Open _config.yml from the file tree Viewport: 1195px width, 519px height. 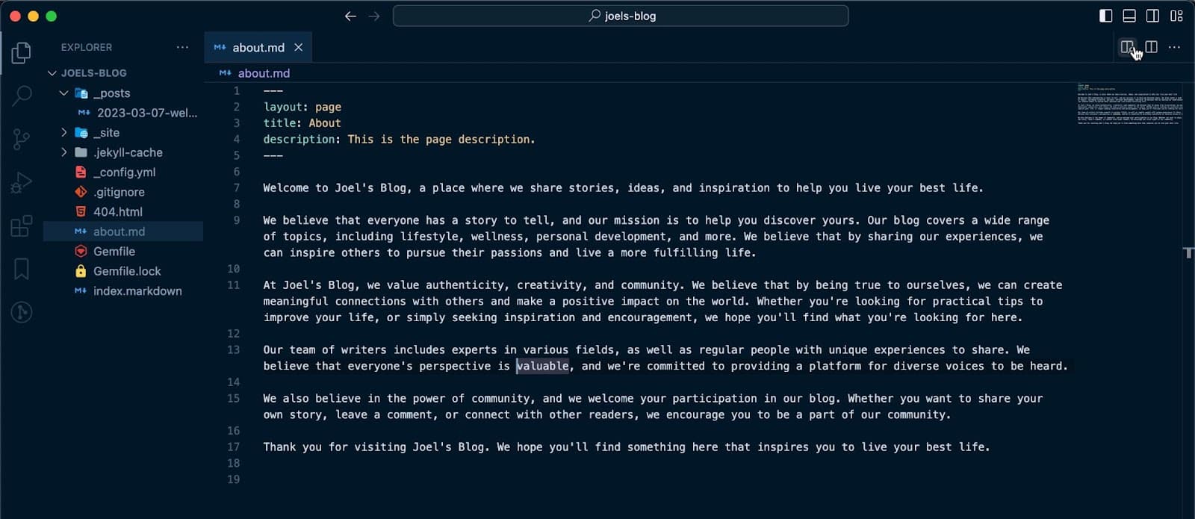pos(124,173)
